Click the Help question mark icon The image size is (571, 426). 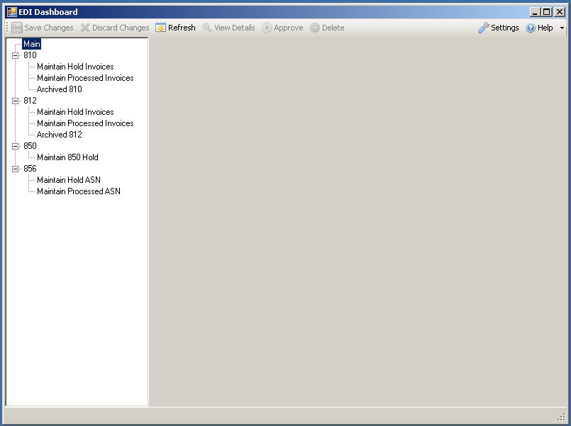point(531,28)
